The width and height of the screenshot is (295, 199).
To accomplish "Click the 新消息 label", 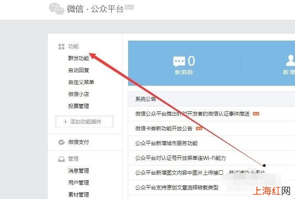I will pos(184,72).
